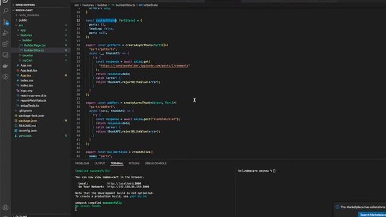Switch to the OUTPUT panel tab
This screenshot has height=217, width=386.
point(100,163)
